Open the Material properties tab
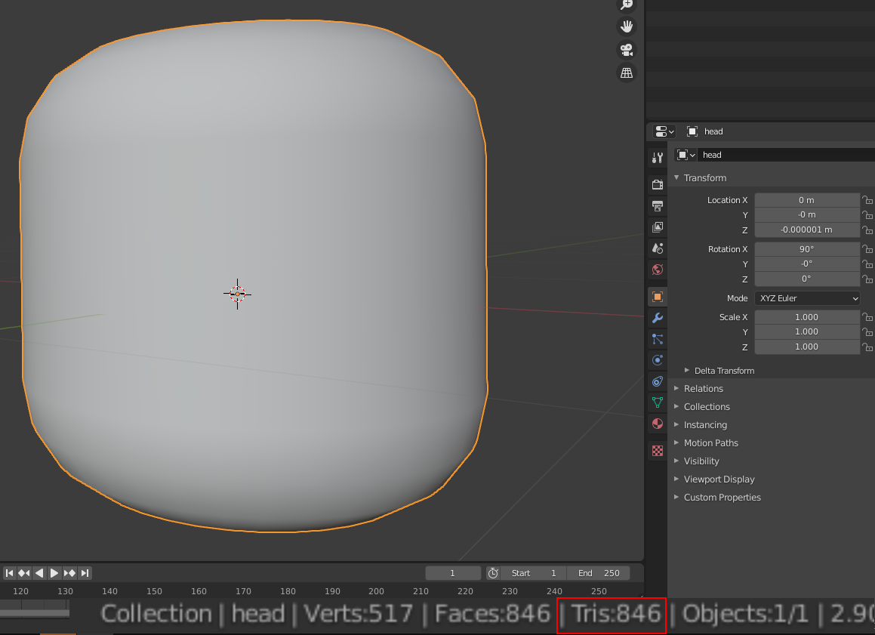Viewport: 875px width, 635px height. 657,424
